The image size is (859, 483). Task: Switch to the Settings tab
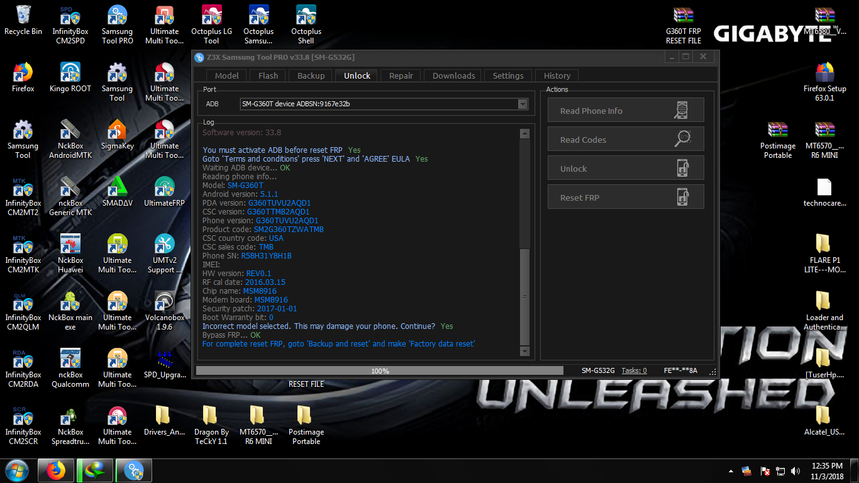pos(508,75)
